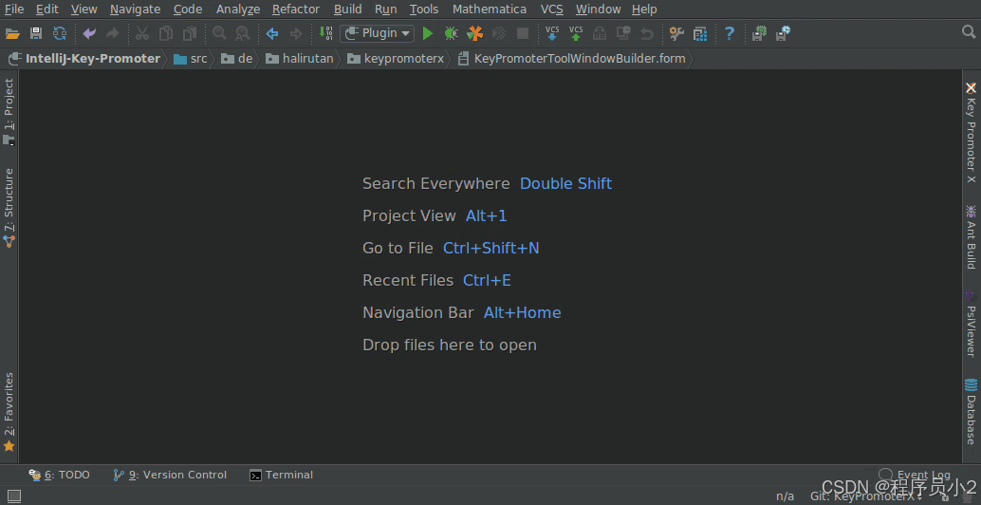Open Git: KeyPromoterX branch dropdown
The height and width of the screenshot is (505, 981).
click(x=866, y=496)
